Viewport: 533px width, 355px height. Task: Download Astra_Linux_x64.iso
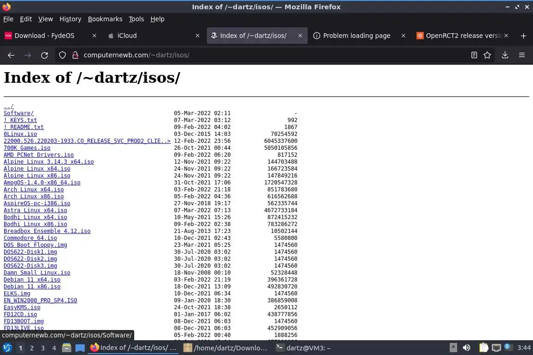point(35,210)
